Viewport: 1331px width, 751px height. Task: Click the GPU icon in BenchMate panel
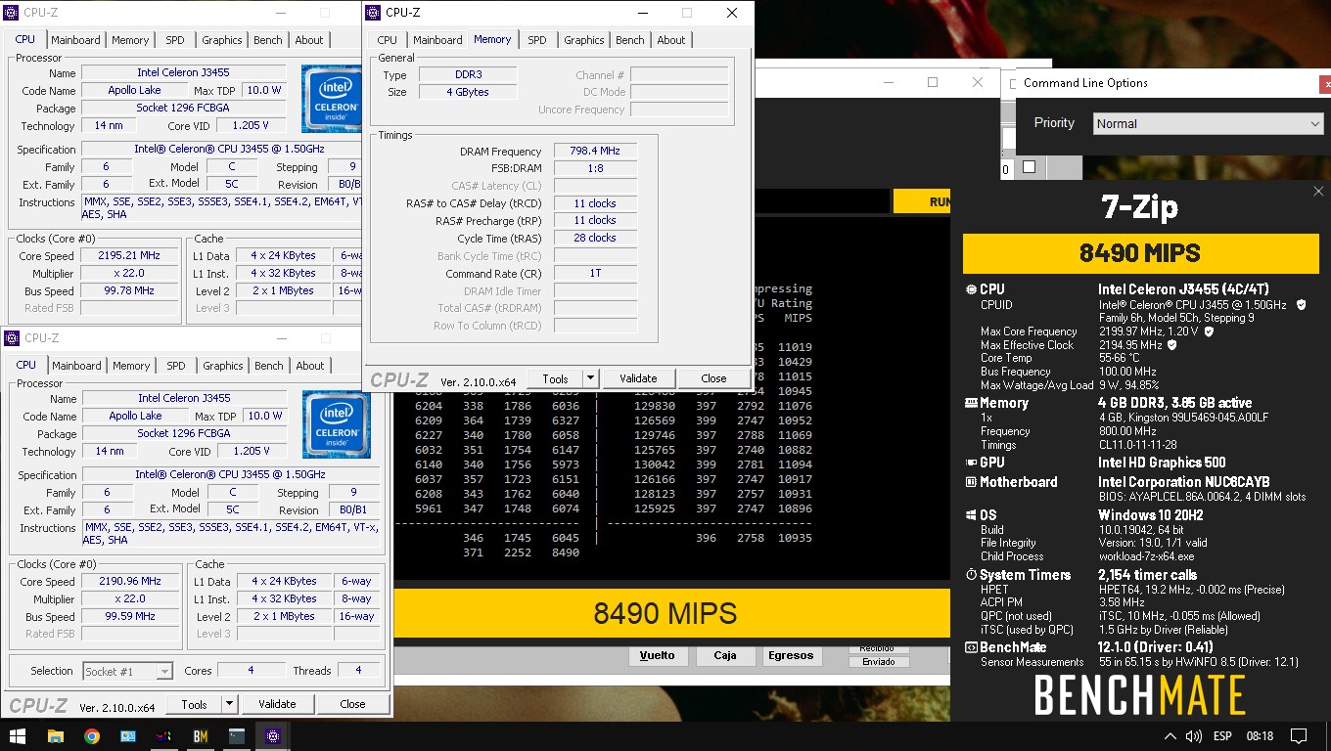(971, 463)
